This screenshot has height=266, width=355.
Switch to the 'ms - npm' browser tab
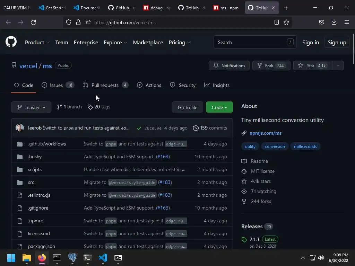226,8
